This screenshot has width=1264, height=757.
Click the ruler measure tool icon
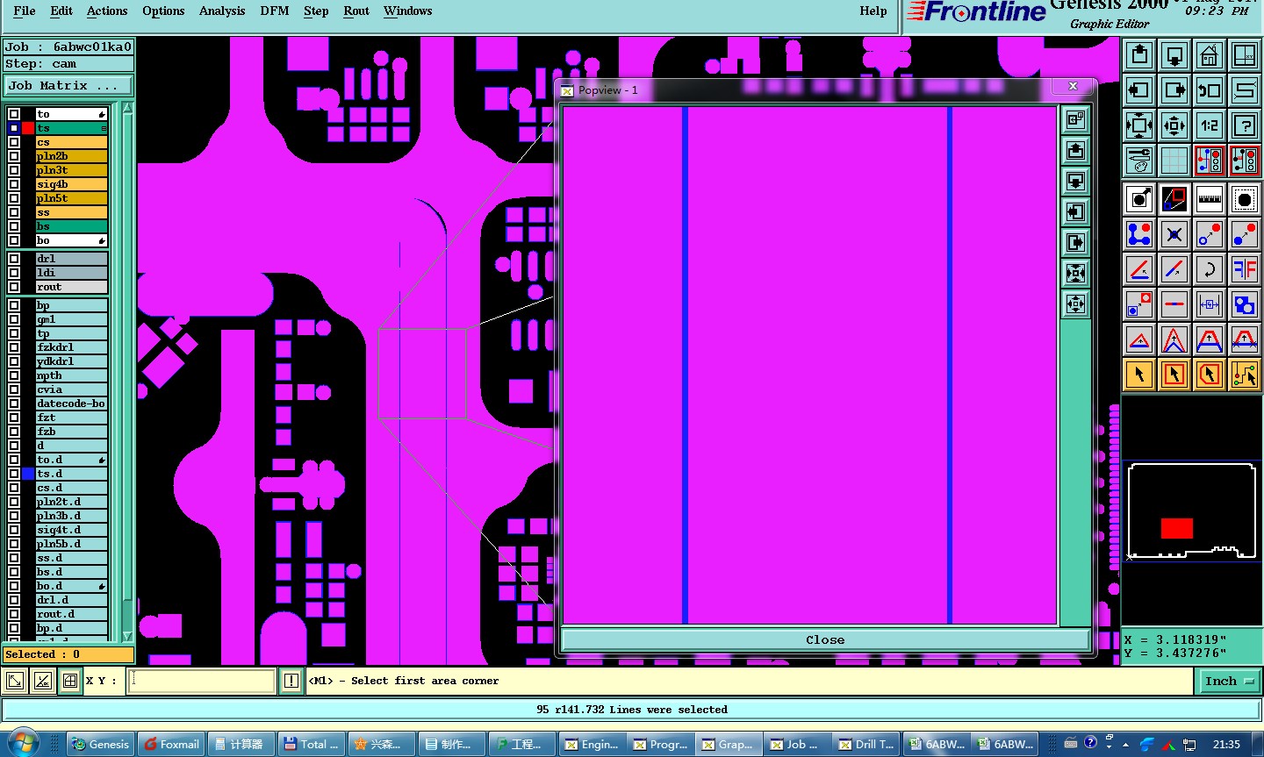pyautogui.click(x=1210, y=199)
